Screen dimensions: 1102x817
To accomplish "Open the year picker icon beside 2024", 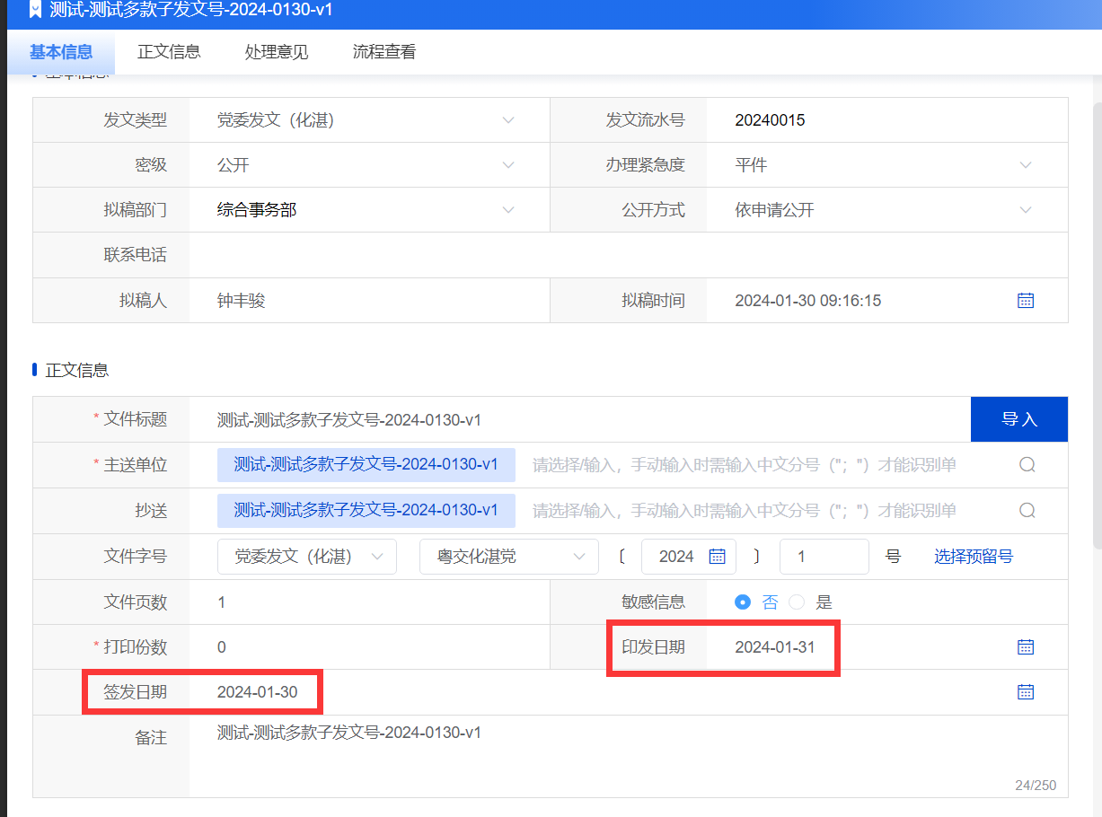I will pos(717,557).
